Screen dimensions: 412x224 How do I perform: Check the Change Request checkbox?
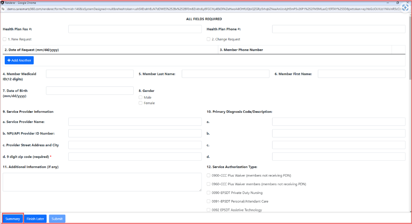pos(208,39)
